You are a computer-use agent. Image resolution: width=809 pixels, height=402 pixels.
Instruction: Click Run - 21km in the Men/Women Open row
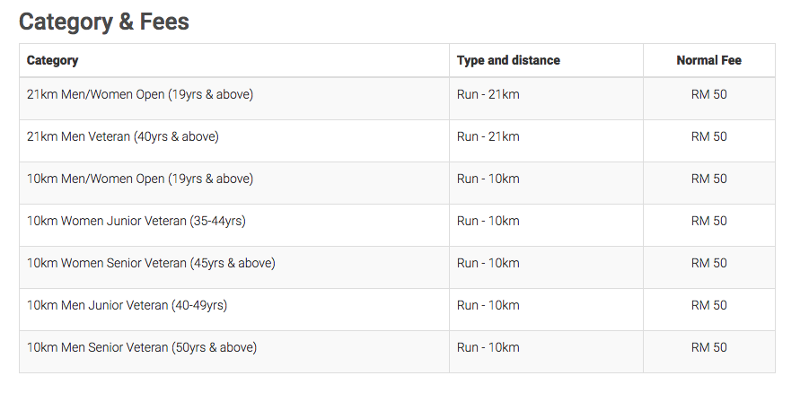click(488, 94)
